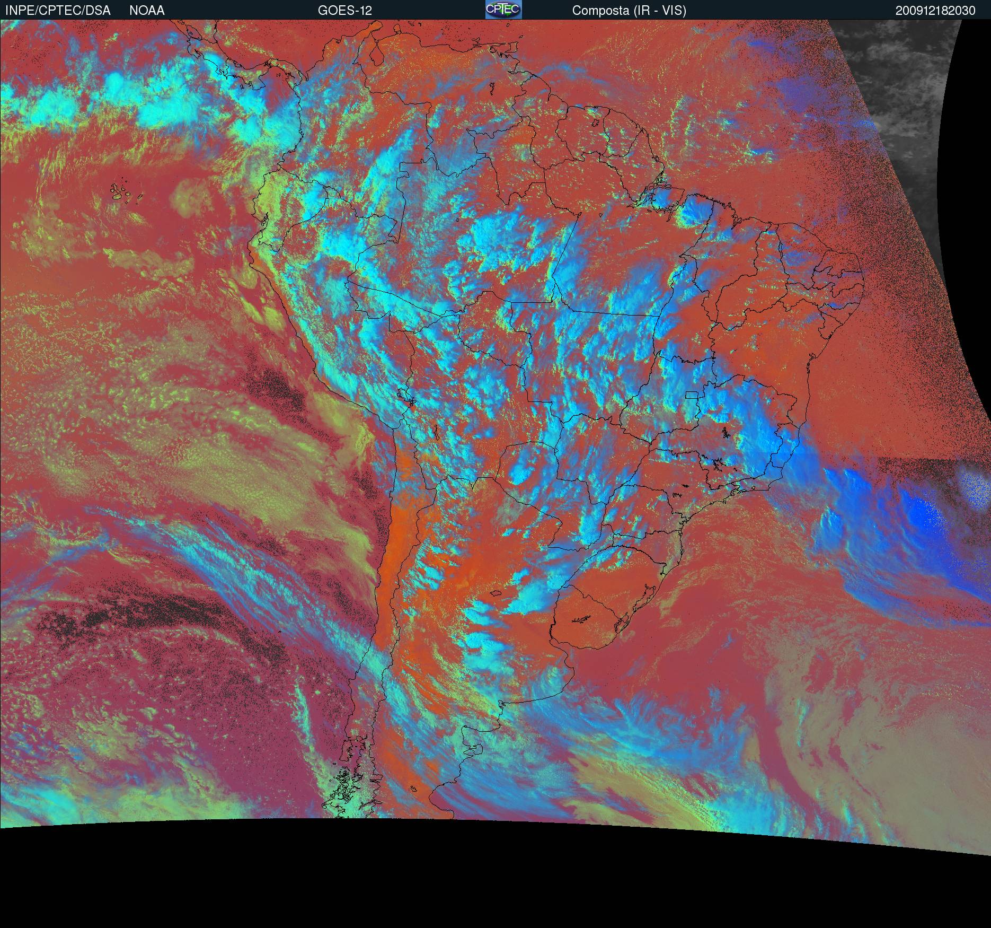
Task: Click the Distrito Federal rectangle in Brazil
Action: (x=692, y=395)
